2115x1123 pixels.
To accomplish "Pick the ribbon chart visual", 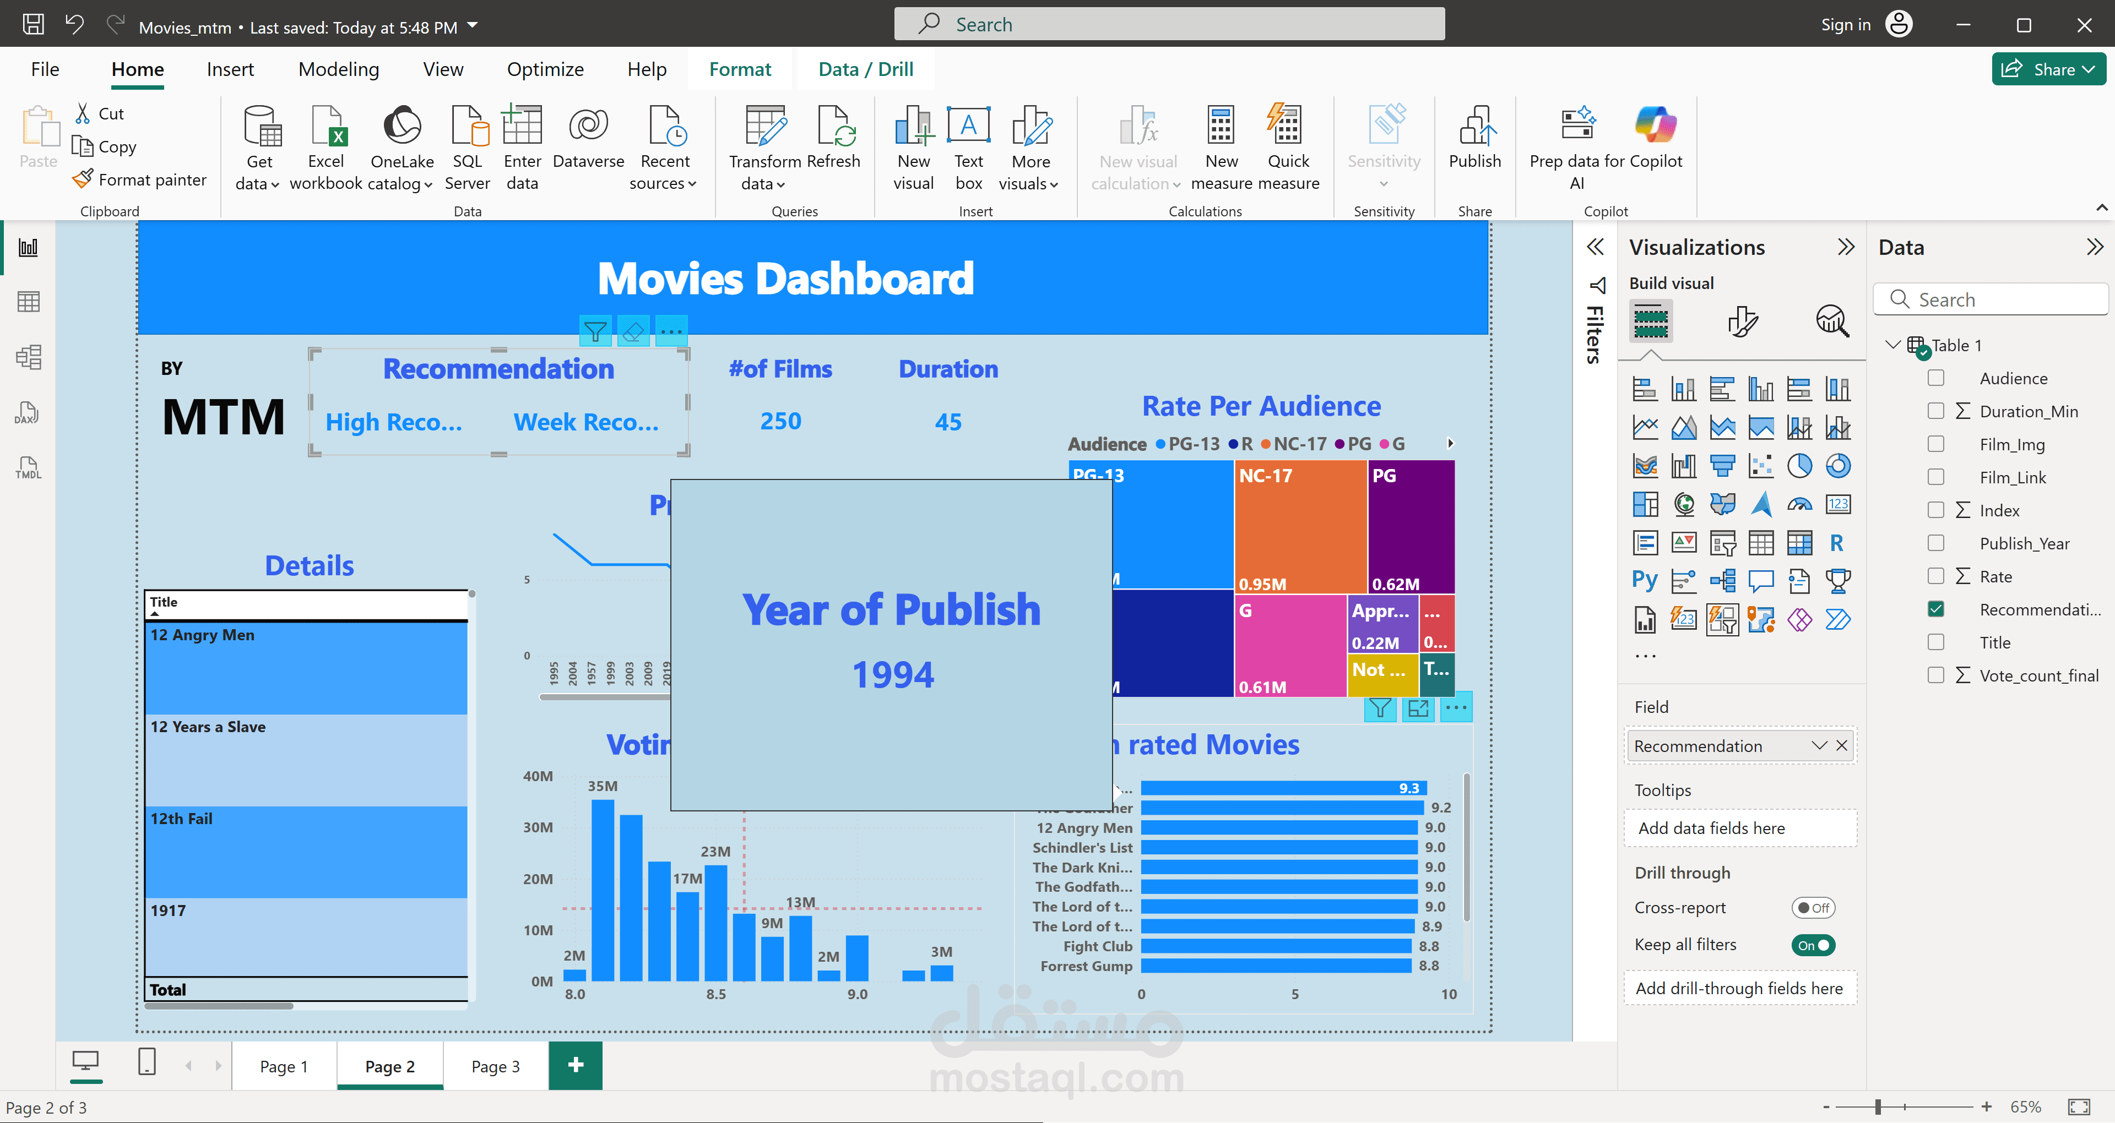I will pos(1645,466).
